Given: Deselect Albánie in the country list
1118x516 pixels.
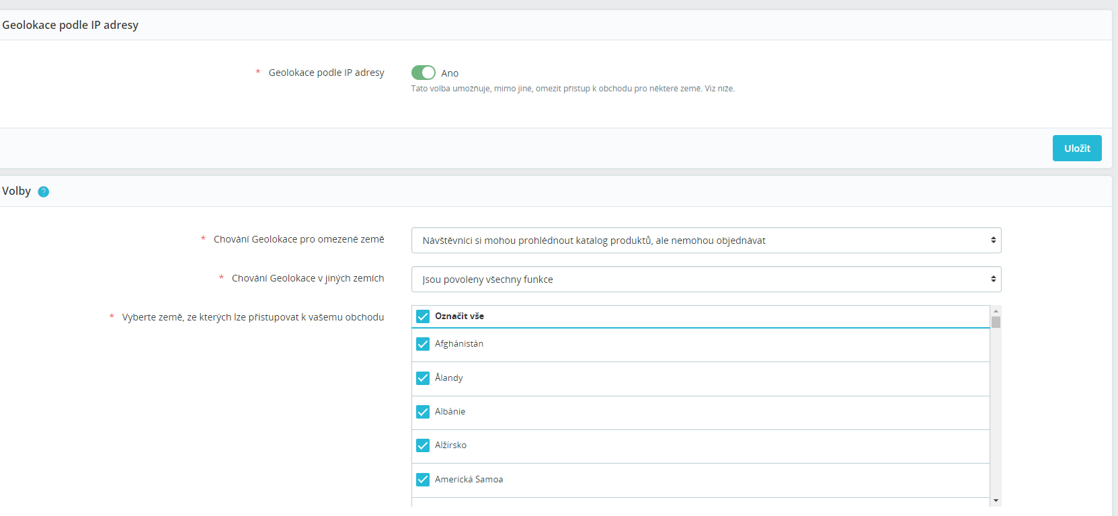Looking at the screenshot, I should [x=423, y=412].
